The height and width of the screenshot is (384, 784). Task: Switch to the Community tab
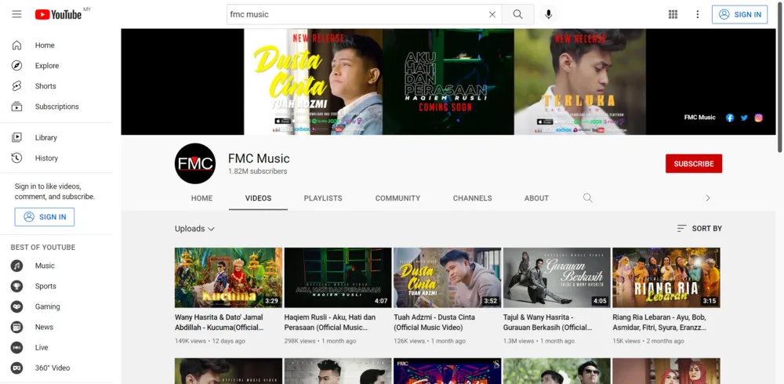(397, 198)
